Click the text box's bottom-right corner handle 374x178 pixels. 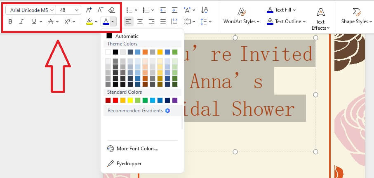point(315,152)
